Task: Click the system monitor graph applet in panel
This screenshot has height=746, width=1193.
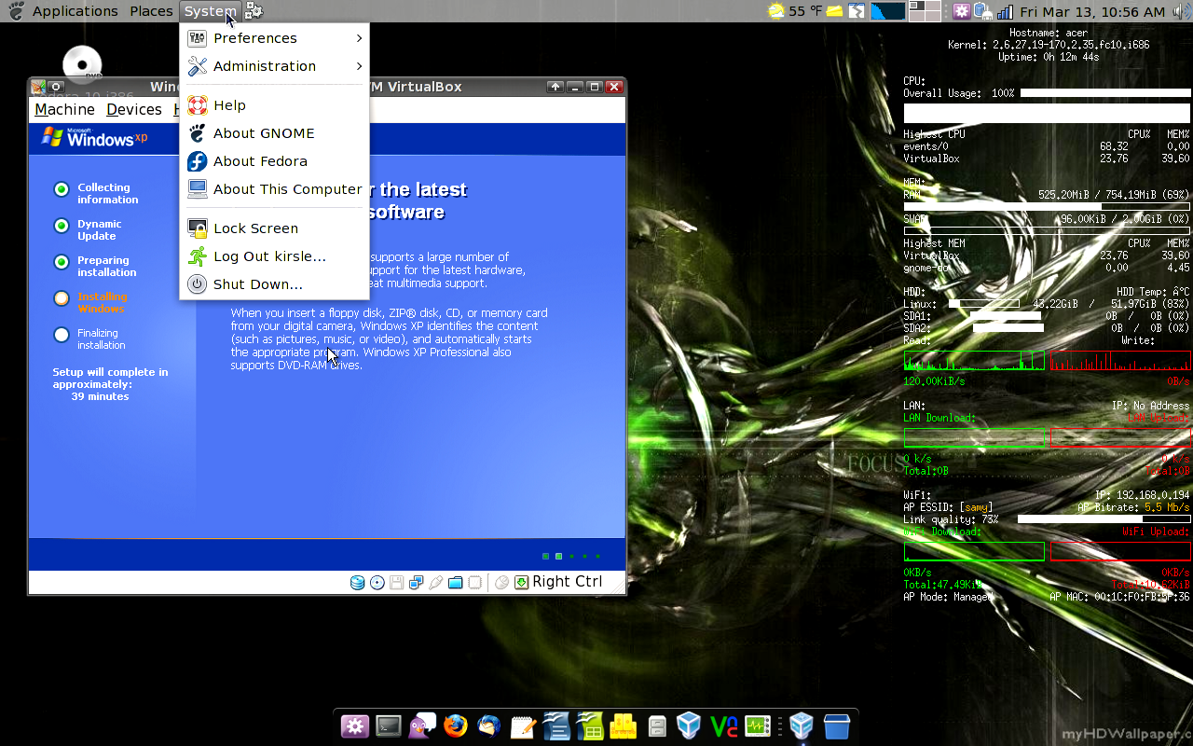Action: [887, 11]
